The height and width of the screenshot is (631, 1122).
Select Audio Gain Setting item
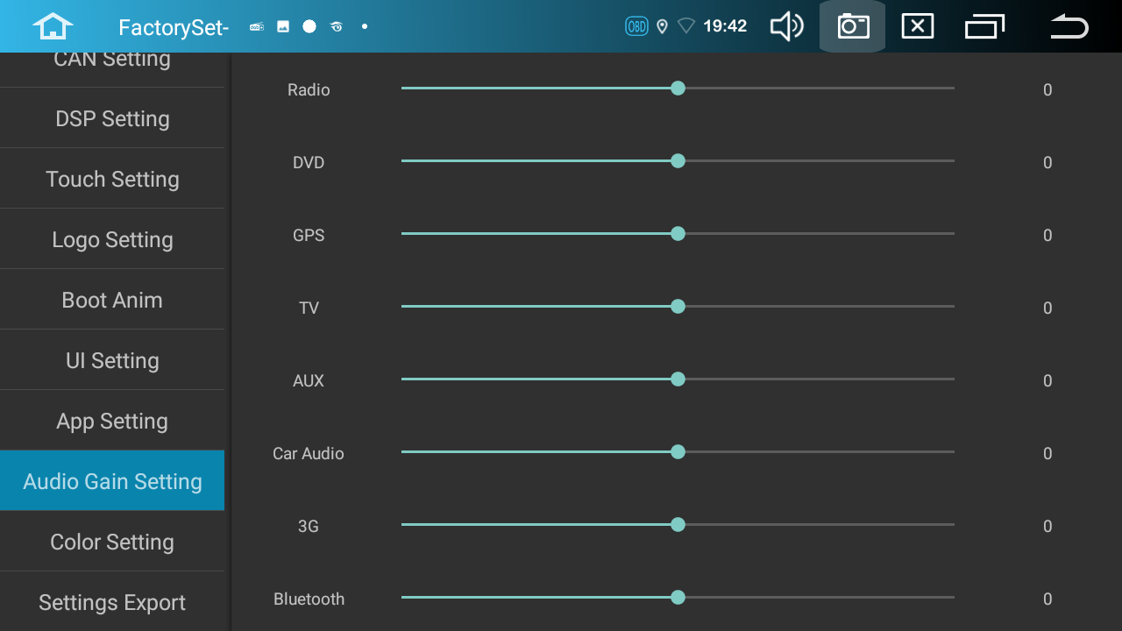[112, 481]
